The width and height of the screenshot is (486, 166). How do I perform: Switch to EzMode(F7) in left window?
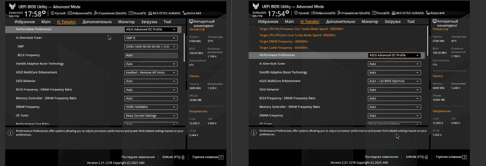tap(173, 157)
